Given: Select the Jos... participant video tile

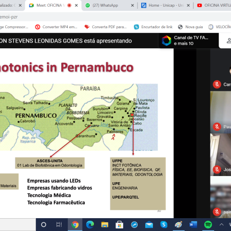Looking at the screenshot, I should pos(221,155).
